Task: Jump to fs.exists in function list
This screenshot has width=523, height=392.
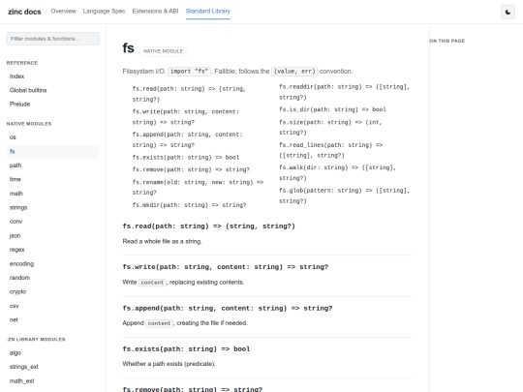Action: 186,158
